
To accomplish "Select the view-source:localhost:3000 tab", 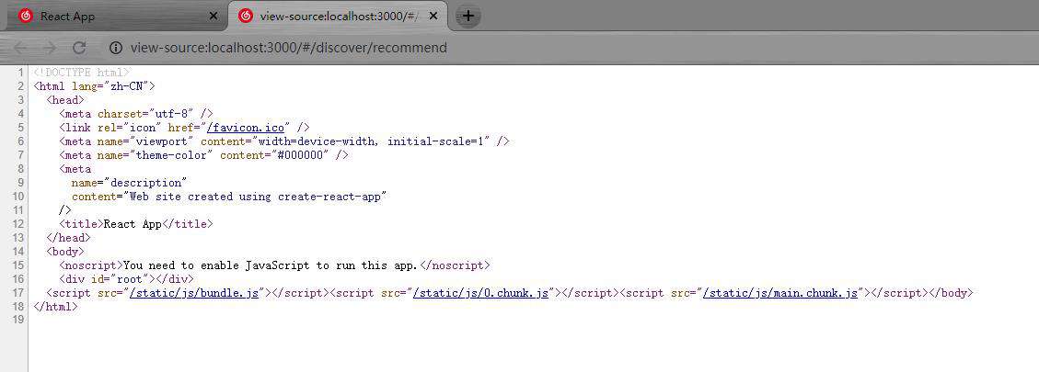I will point(338,16).
